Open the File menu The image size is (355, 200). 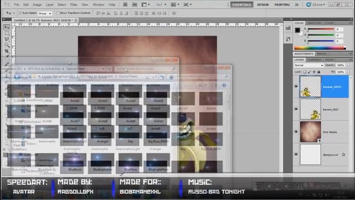point(17,4)
